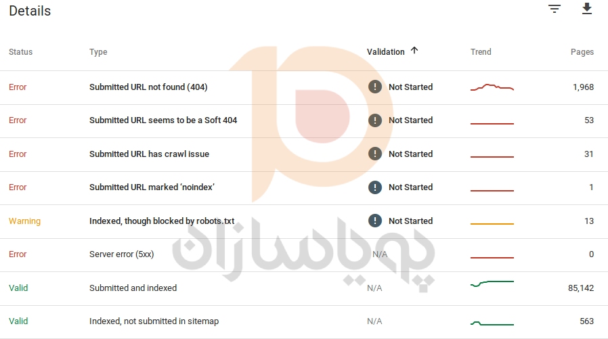Open 'Submitted and indexed' valid row
Screen dimensions: 608x339
pyautogui.click(x=133, y=288)
